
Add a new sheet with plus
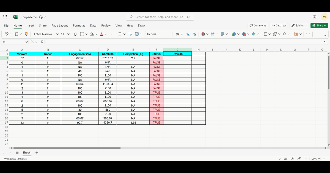click(x=37, y=153)
